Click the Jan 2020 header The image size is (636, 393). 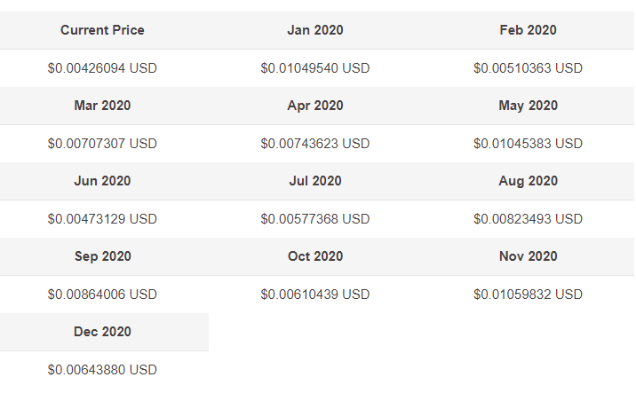point(315,30)
